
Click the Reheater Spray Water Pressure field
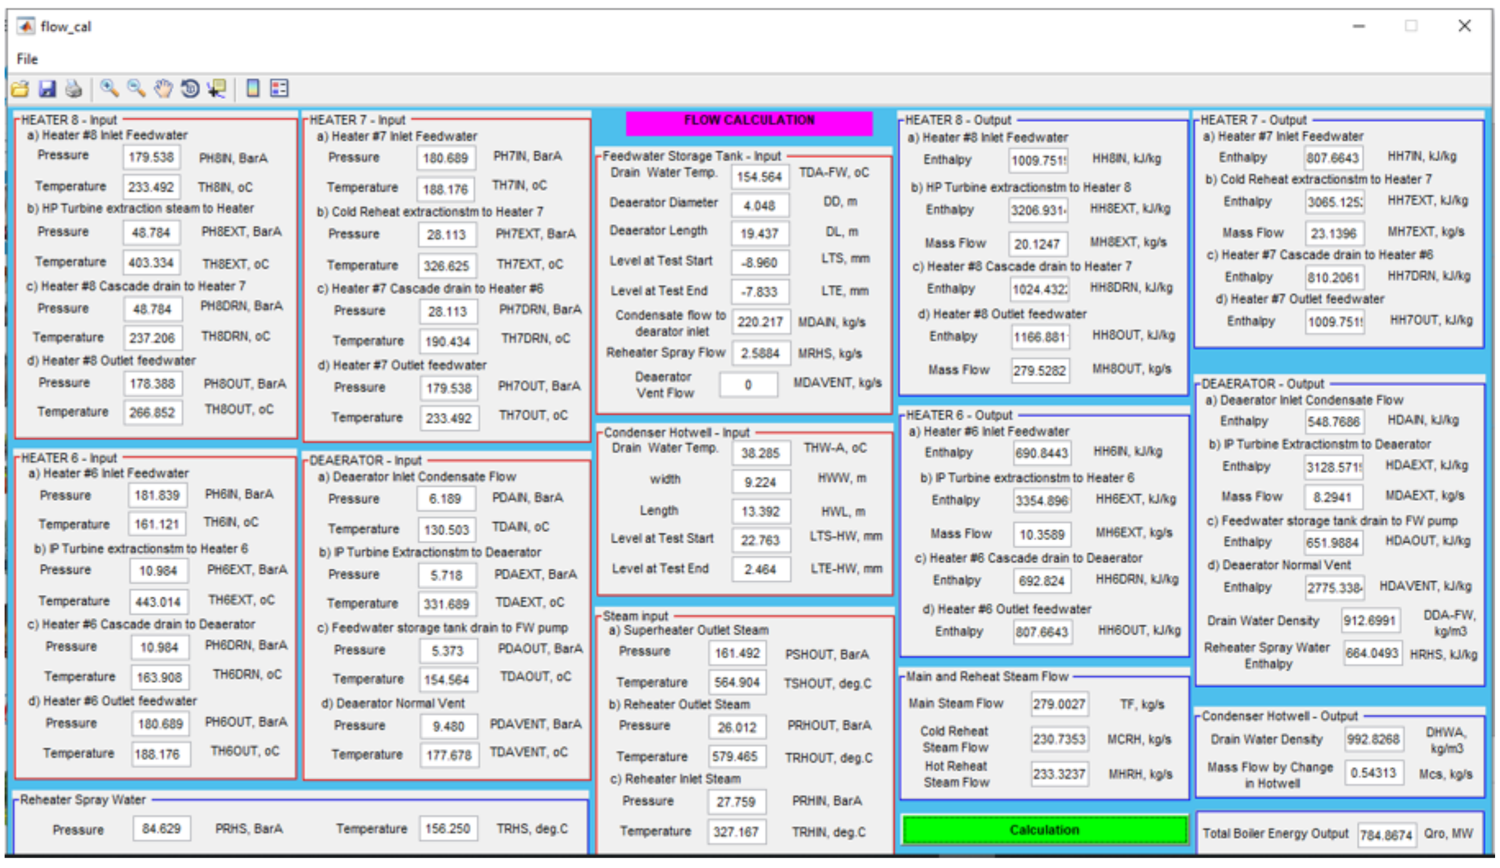161,829
